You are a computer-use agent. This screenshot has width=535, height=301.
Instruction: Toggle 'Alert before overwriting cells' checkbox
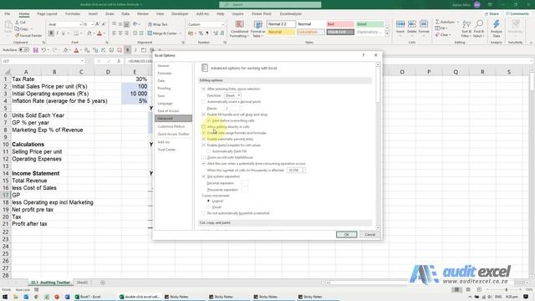[208, 120]
